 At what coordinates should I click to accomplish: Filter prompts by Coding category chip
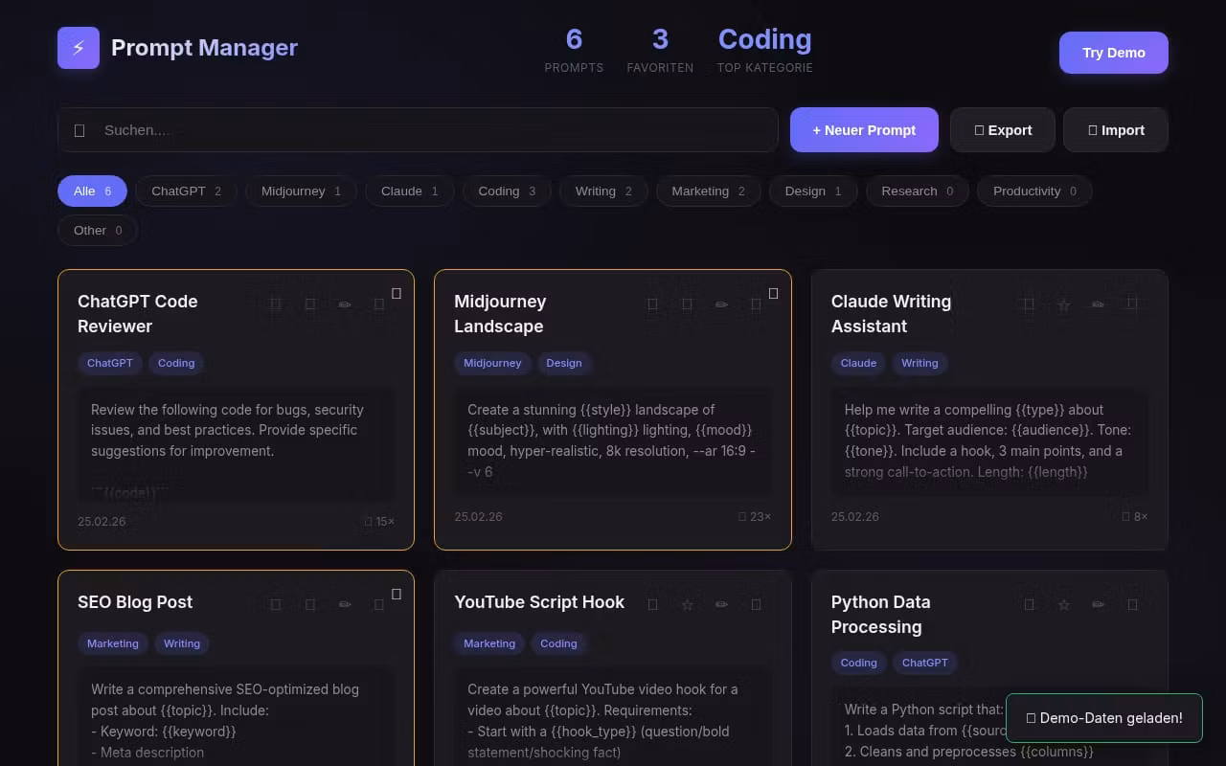[507, 191]
